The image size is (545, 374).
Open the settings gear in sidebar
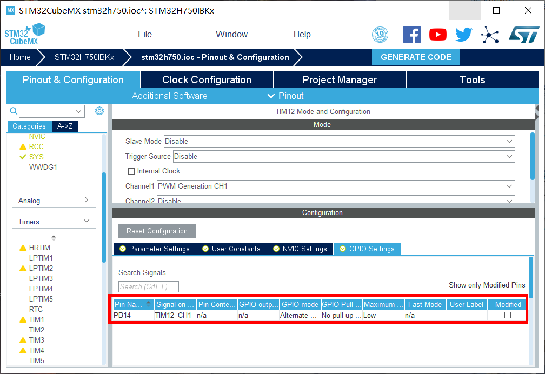pyautogui.click(x=99, y=111)
